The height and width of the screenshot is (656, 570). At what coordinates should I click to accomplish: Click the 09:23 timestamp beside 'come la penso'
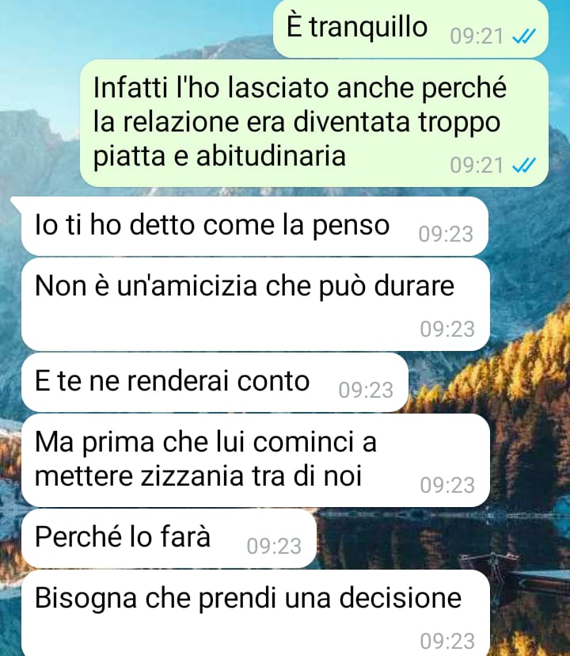[x=446, y=234]
